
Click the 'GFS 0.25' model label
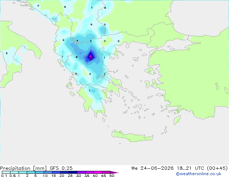tap(61, 168)
